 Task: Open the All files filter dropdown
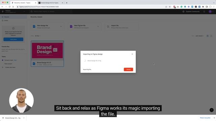[37, 36]
